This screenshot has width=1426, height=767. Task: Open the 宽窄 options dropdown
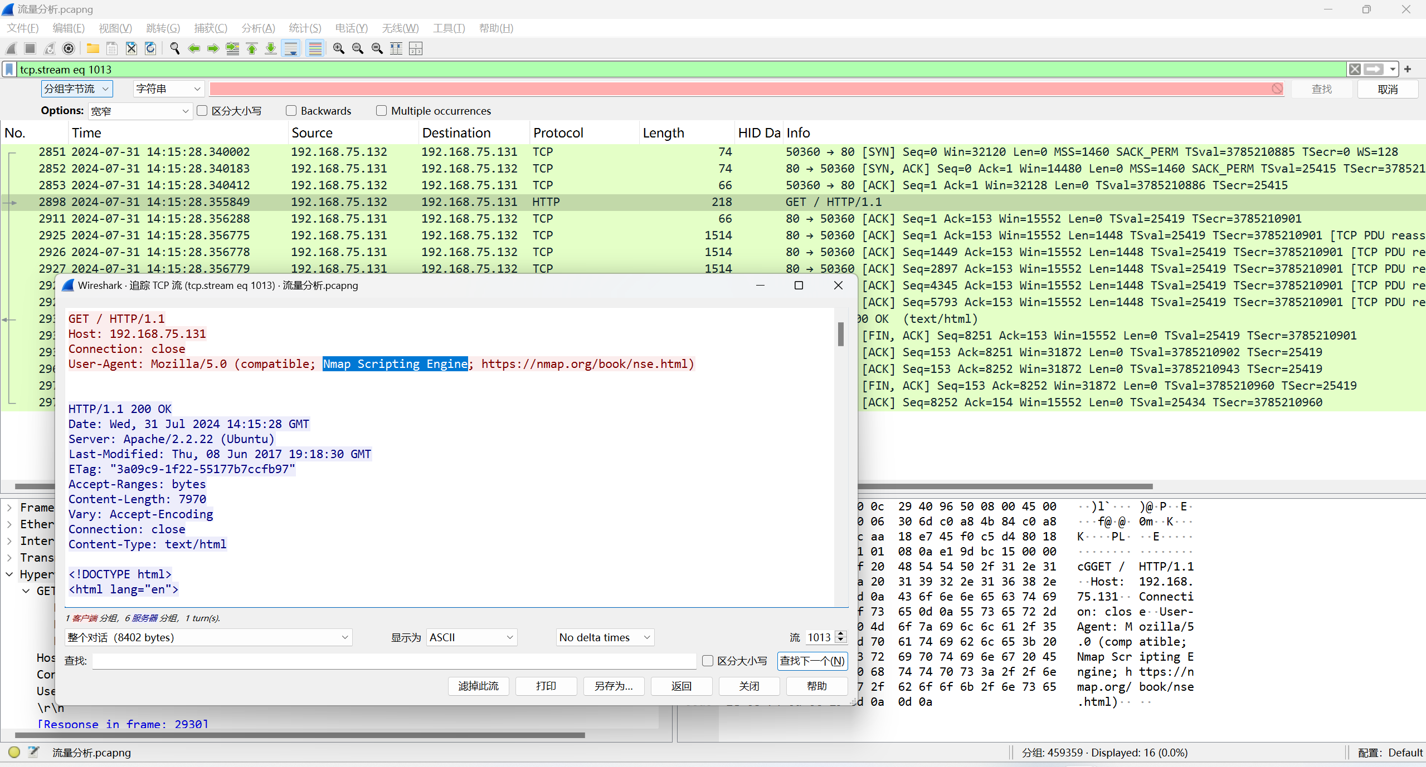[x=140, y=111]
